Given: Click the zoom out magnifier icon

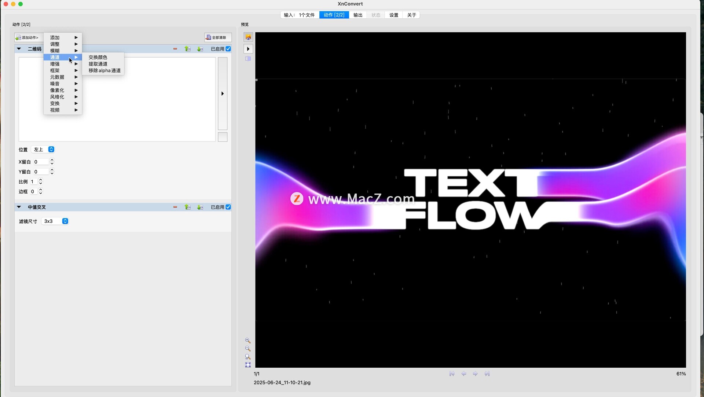Looking at the screenshot, I should 248,349.
